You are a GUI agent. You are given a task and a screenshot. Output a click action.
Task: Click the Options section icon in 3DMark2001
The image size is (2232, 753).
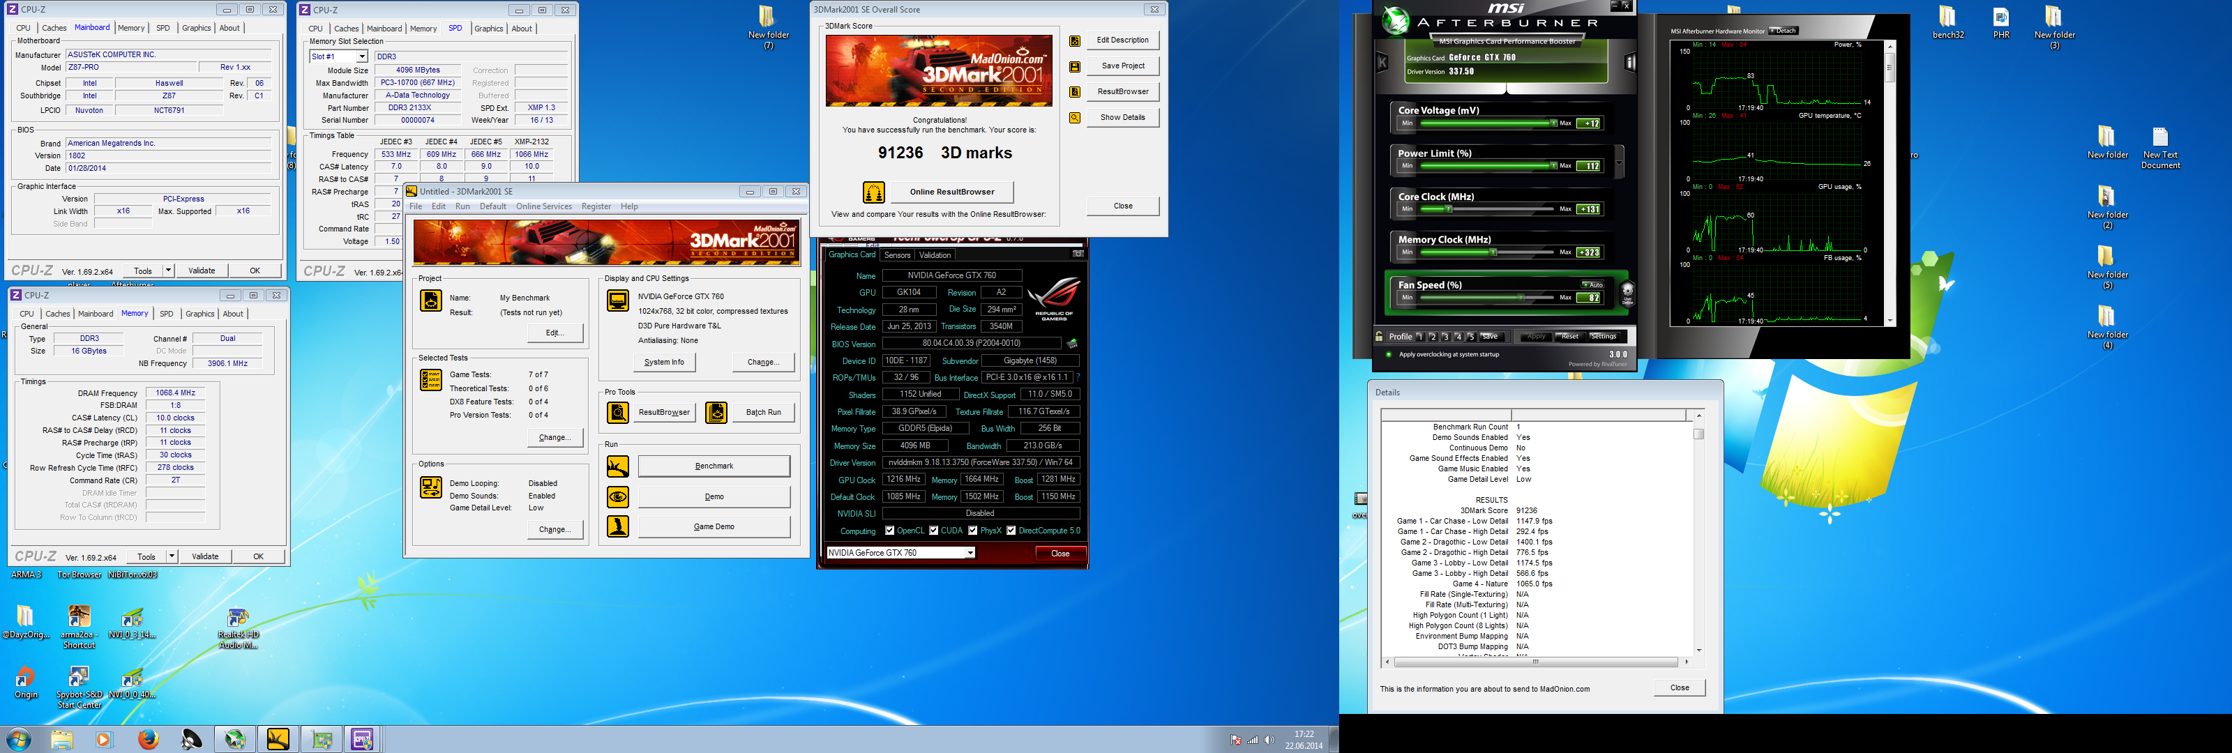430,487
